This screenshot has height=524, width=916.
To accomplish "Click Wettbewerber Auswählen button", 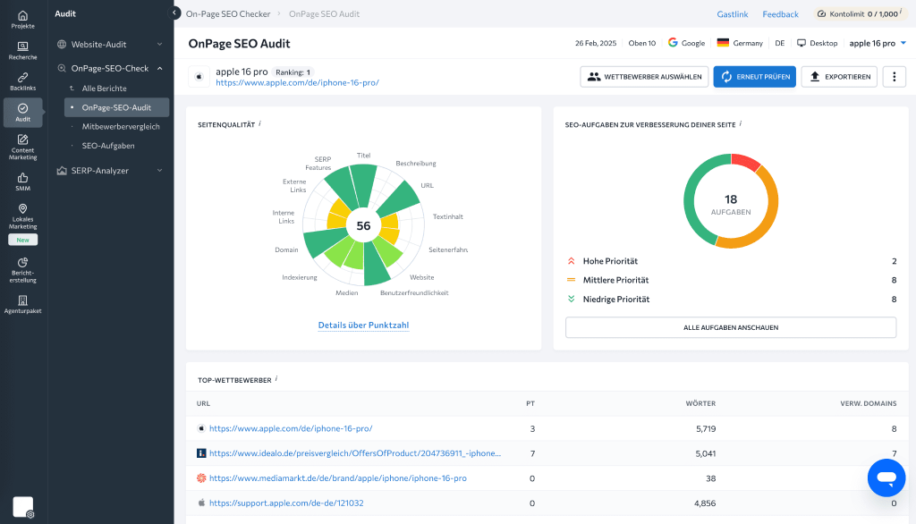I will [x=644, y=77].
